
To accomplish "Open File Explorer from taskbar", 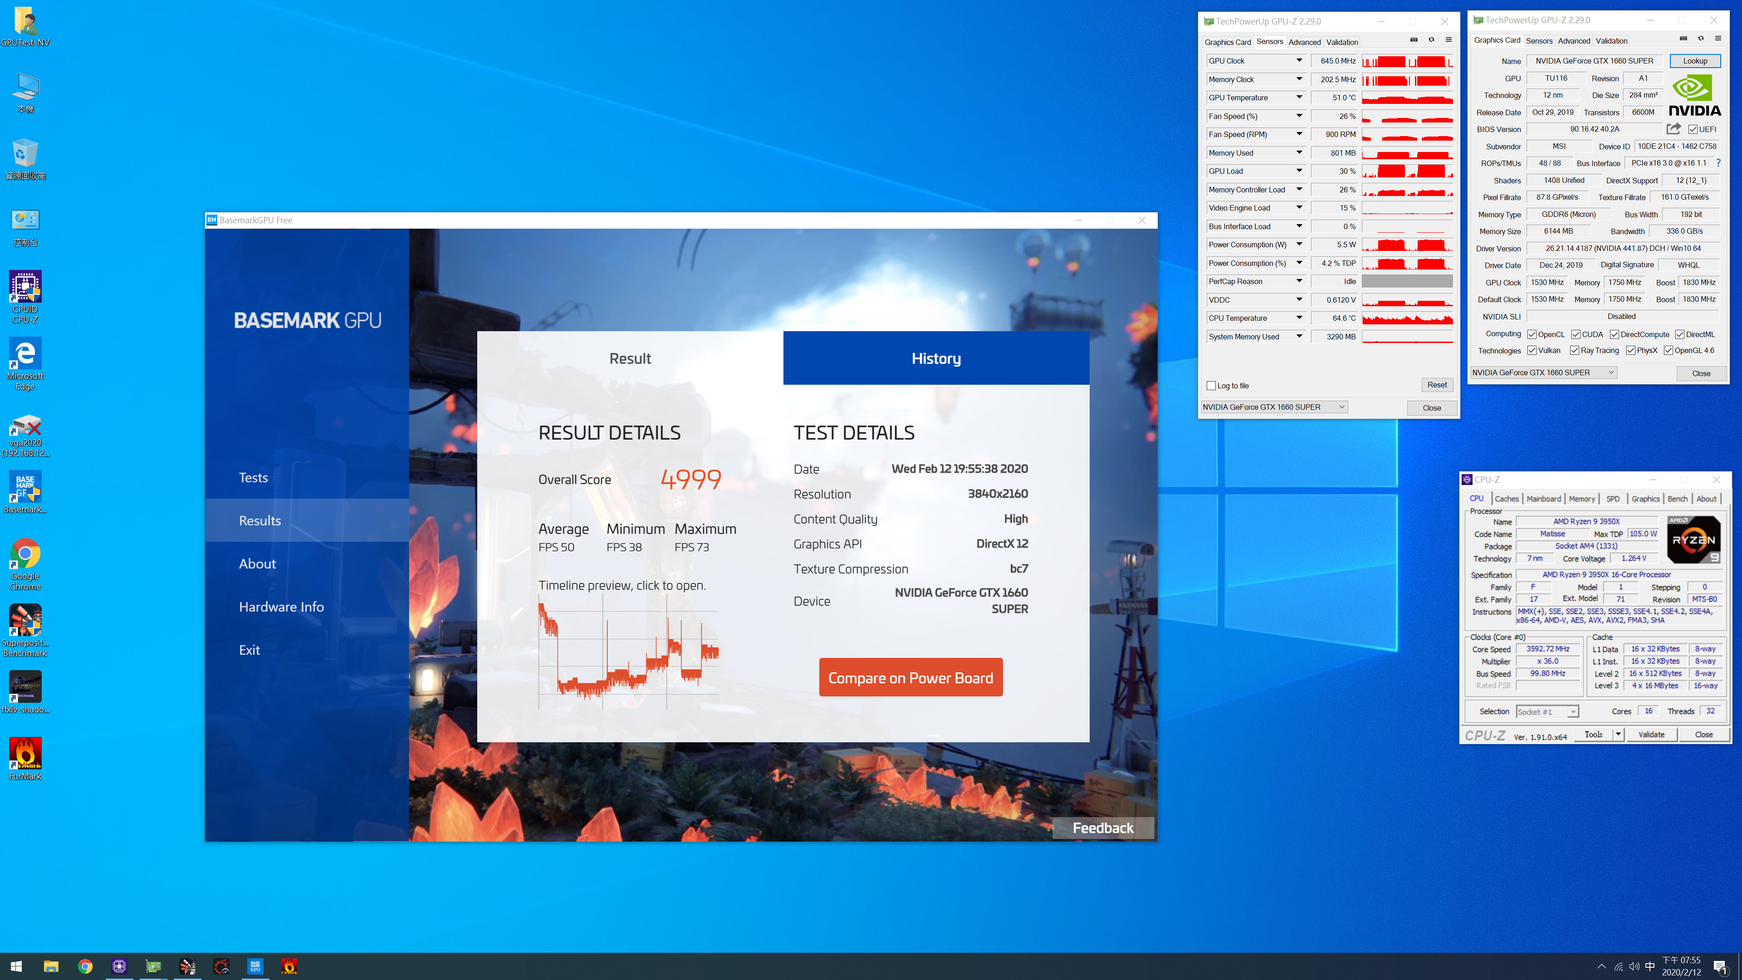I will [x=51, y=966].
